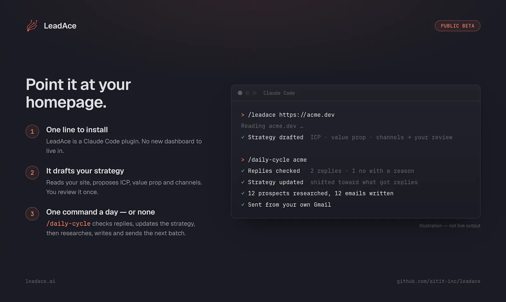The height and width of the screenshot is (302, 506).
Task: Click the checkmark beside '12 prospects researched'
Action: (243, 193)
